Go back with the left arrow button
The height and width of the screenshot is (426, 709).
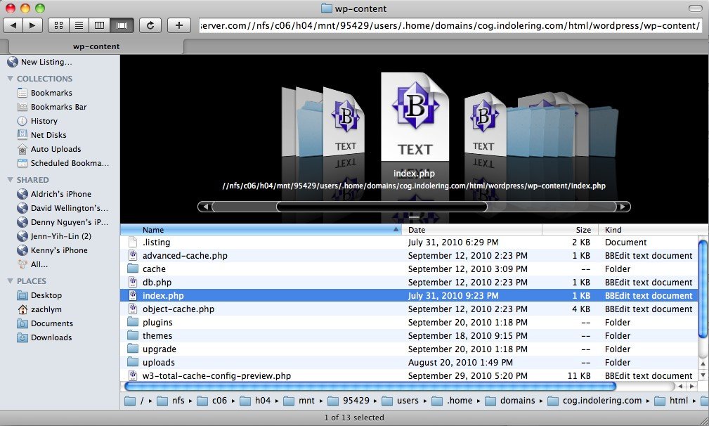point(13,25)
